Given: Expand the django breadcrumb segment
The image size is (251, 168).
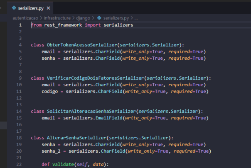Looking at the screenshot, I should 84,18.
